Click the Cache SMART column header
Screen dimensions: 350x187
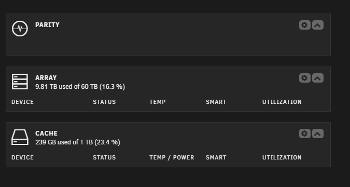click(x=216, y=157)
